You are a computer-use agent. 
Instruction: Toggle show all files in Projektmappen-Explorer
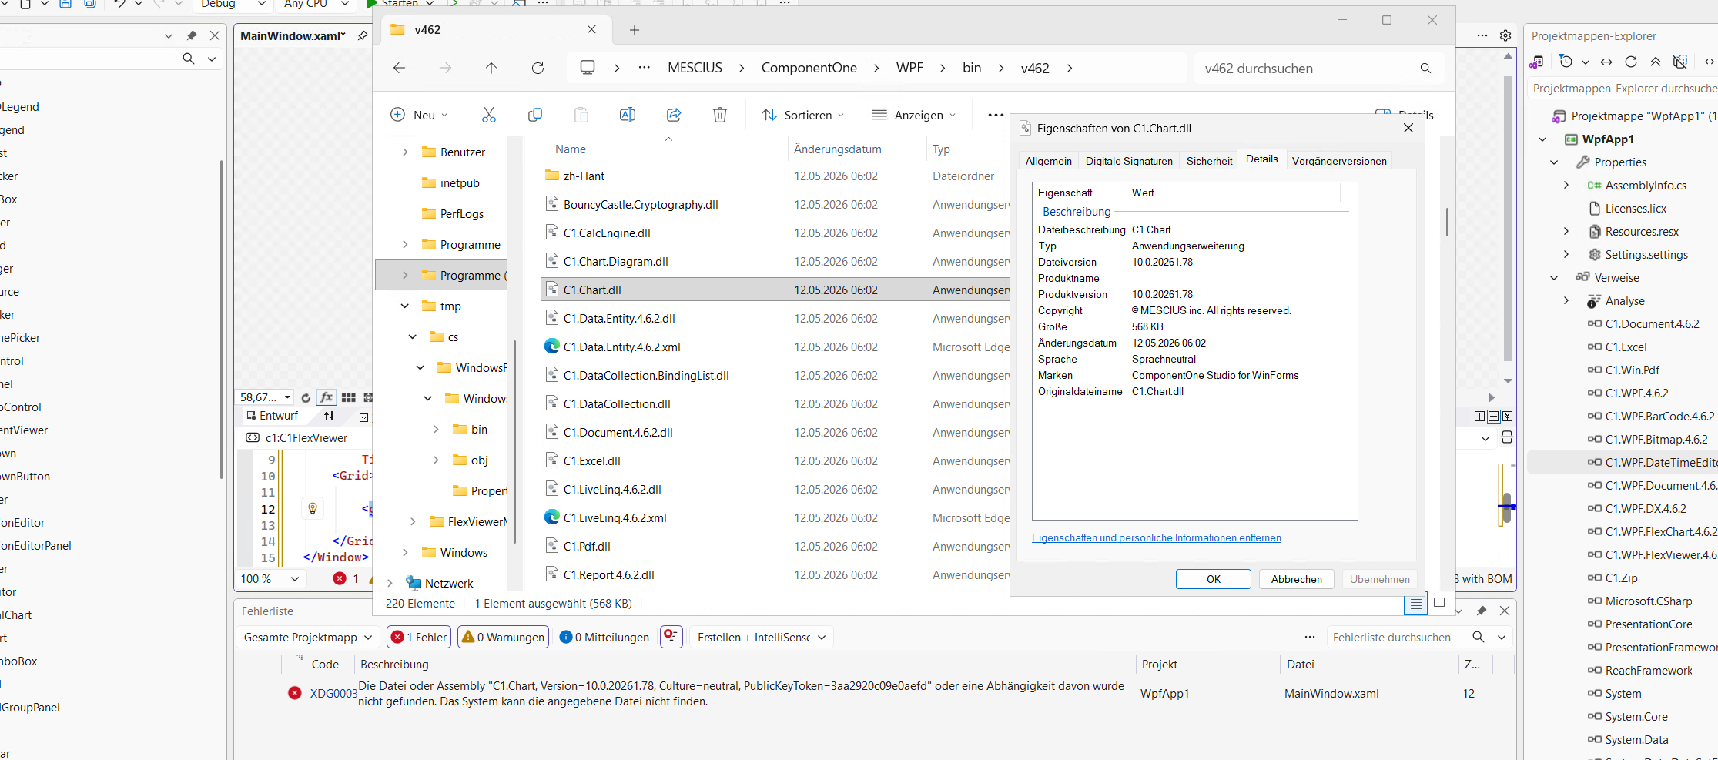tap(1680, 62)
